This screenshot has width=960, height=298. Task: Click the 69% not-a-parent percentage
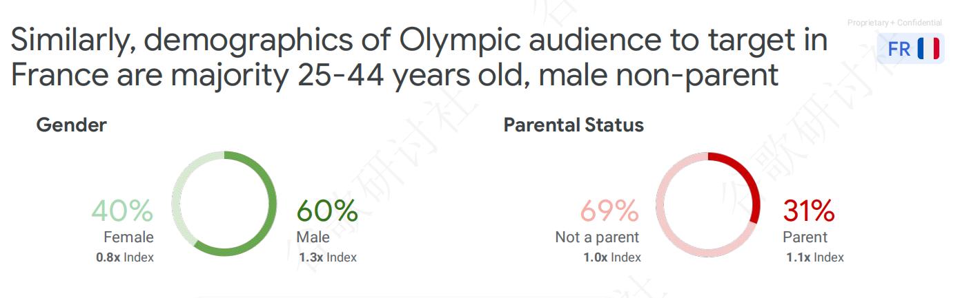coord(609,211)
